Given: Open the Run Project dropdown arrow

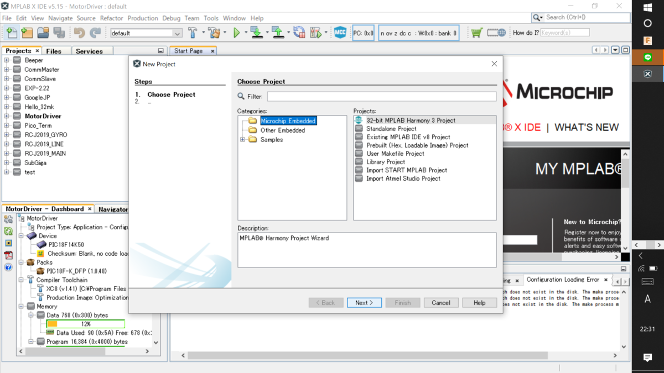Looking at the screenshot, I should click(246, 33).
